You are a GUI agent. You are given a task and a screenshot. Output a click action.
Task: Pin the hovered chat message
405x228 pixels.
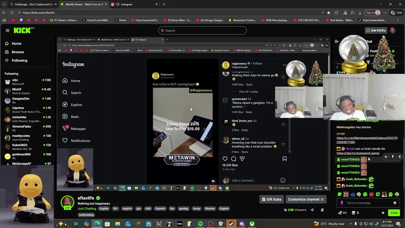coord(393,157)
